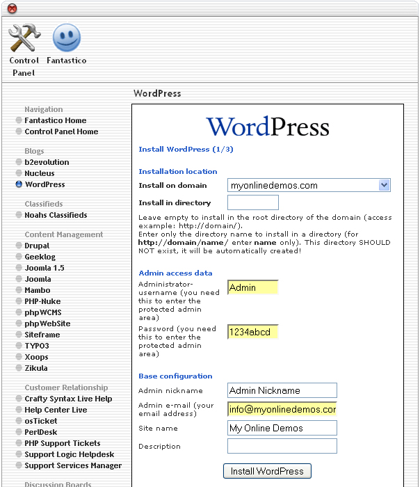
Task: Click the bullet beside Xoops
Action: pyautogui.click(x=19, y=356)
